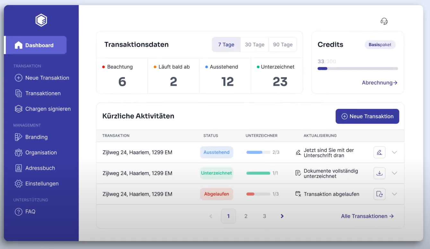Click the Einstellungen gear icon
This screenshot has height=249, width=430.
pyautogui.click(x=19, y=184)
